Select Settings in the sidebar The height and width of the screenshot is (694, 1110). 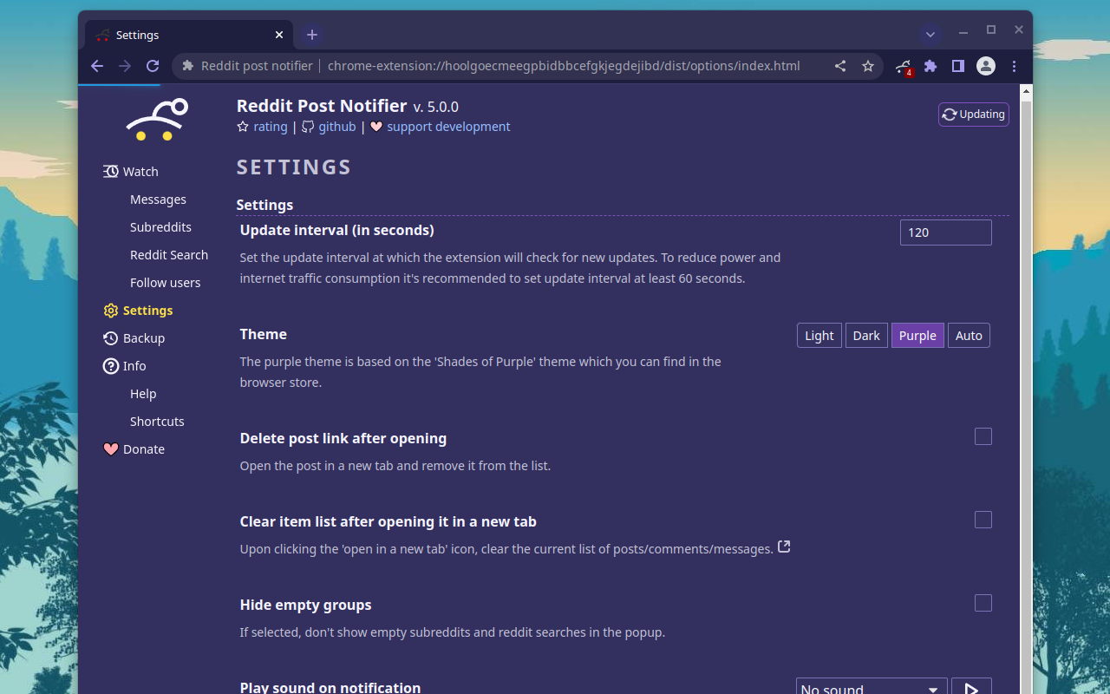click(x=138, y=311)
